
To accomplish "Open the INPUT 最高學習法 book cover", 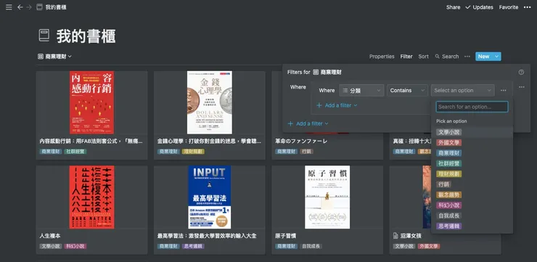I will click(x=210, y=197).
